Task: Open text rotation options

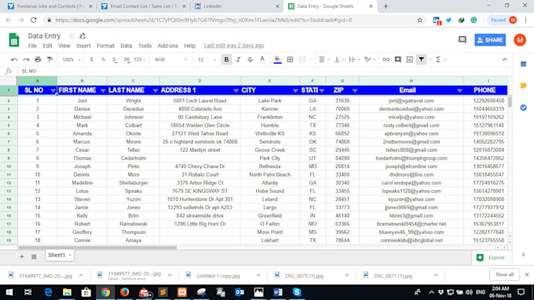Action: pyautogui.click(x=369, y=60)
